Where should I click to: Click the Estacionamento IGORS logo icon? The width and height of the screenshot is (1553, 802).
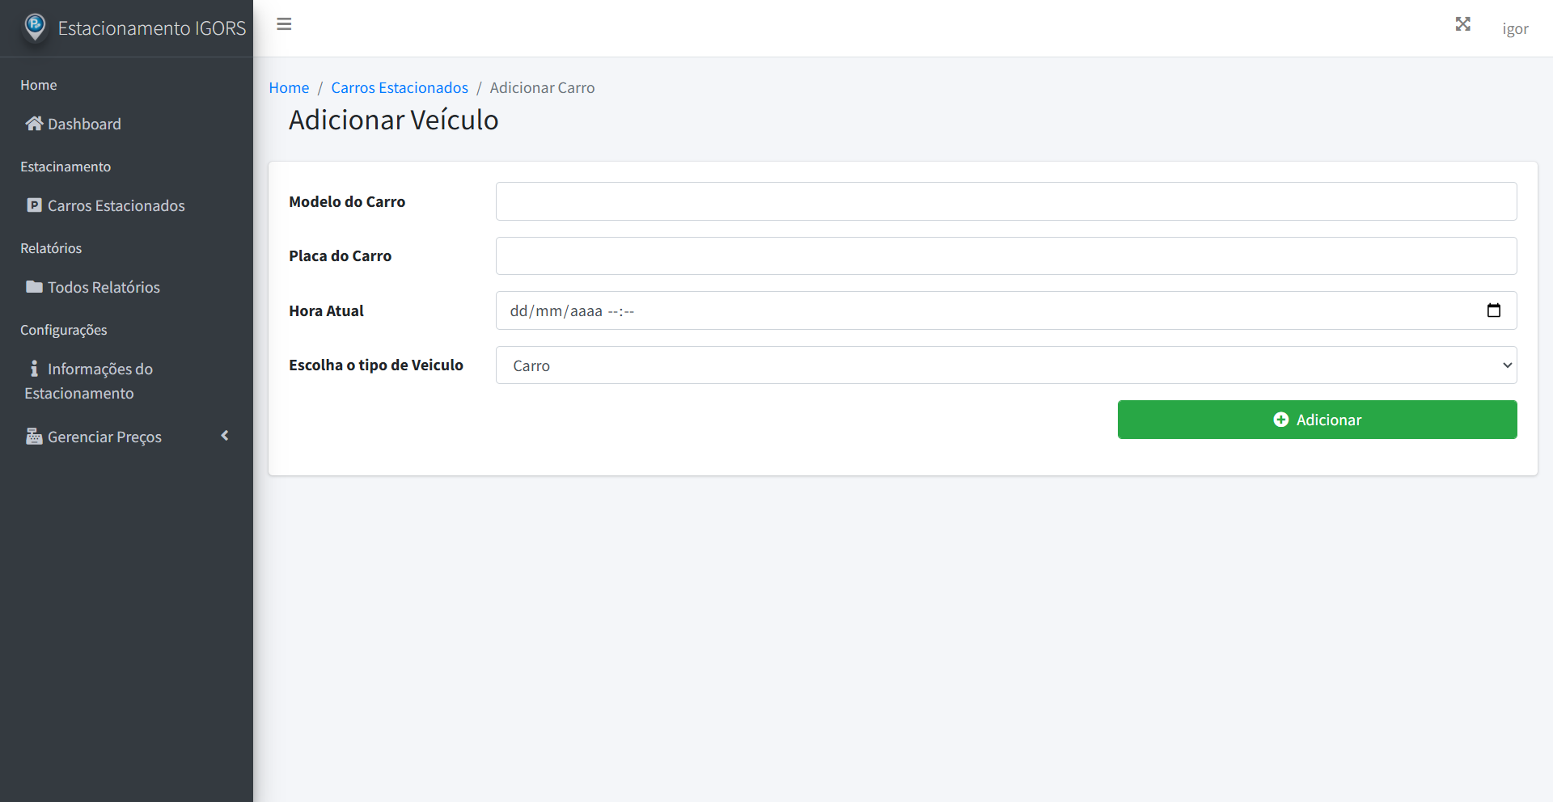[x=35, y=27]
